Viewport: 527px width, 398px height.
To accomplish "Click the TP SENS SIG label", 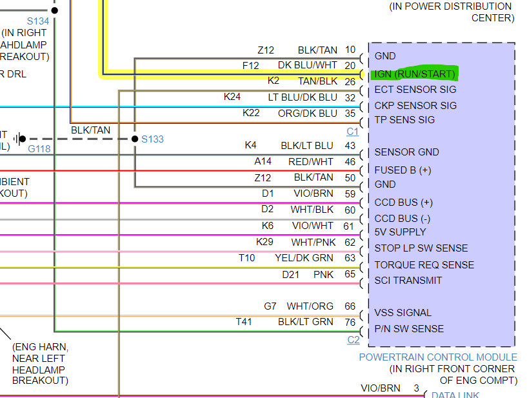I will 404,120.
